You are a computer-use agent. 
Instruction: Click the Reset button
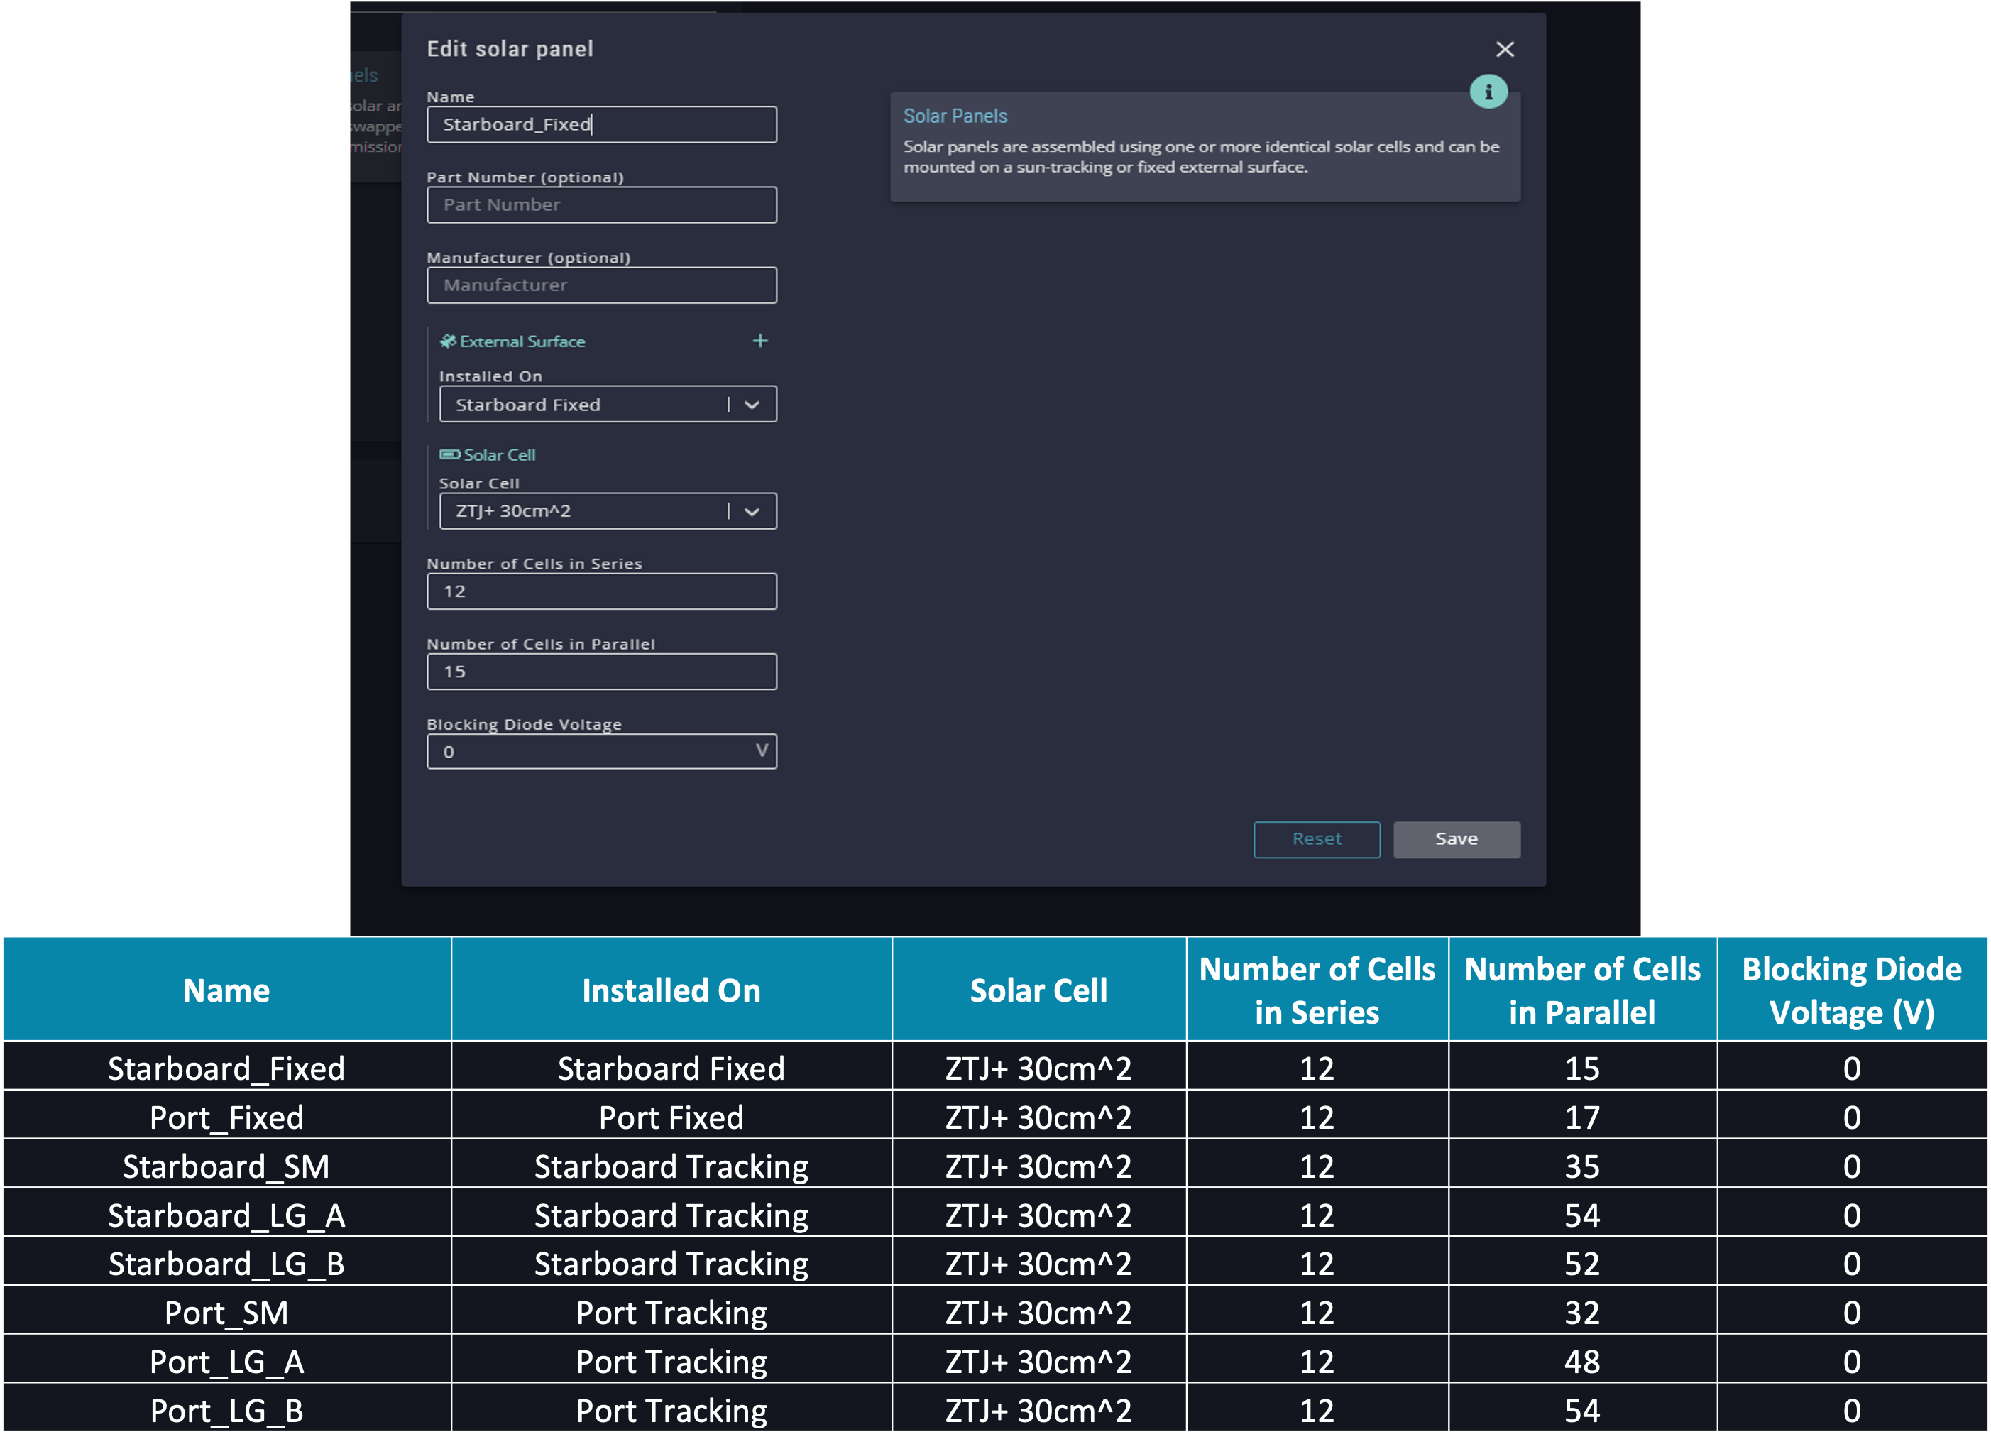click(x=1316, y=838)
